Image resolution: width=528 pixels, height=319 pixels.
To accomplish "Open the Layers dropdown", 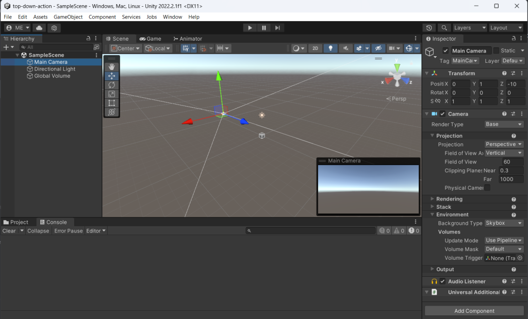I will tap(469, 28).
